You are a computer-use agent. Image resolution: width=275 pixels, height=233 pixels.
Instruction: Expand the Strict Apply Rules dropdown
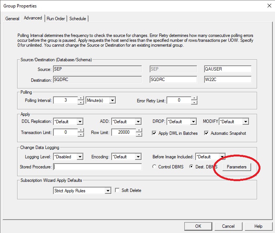pyautogui.click(x=108, y=191)
